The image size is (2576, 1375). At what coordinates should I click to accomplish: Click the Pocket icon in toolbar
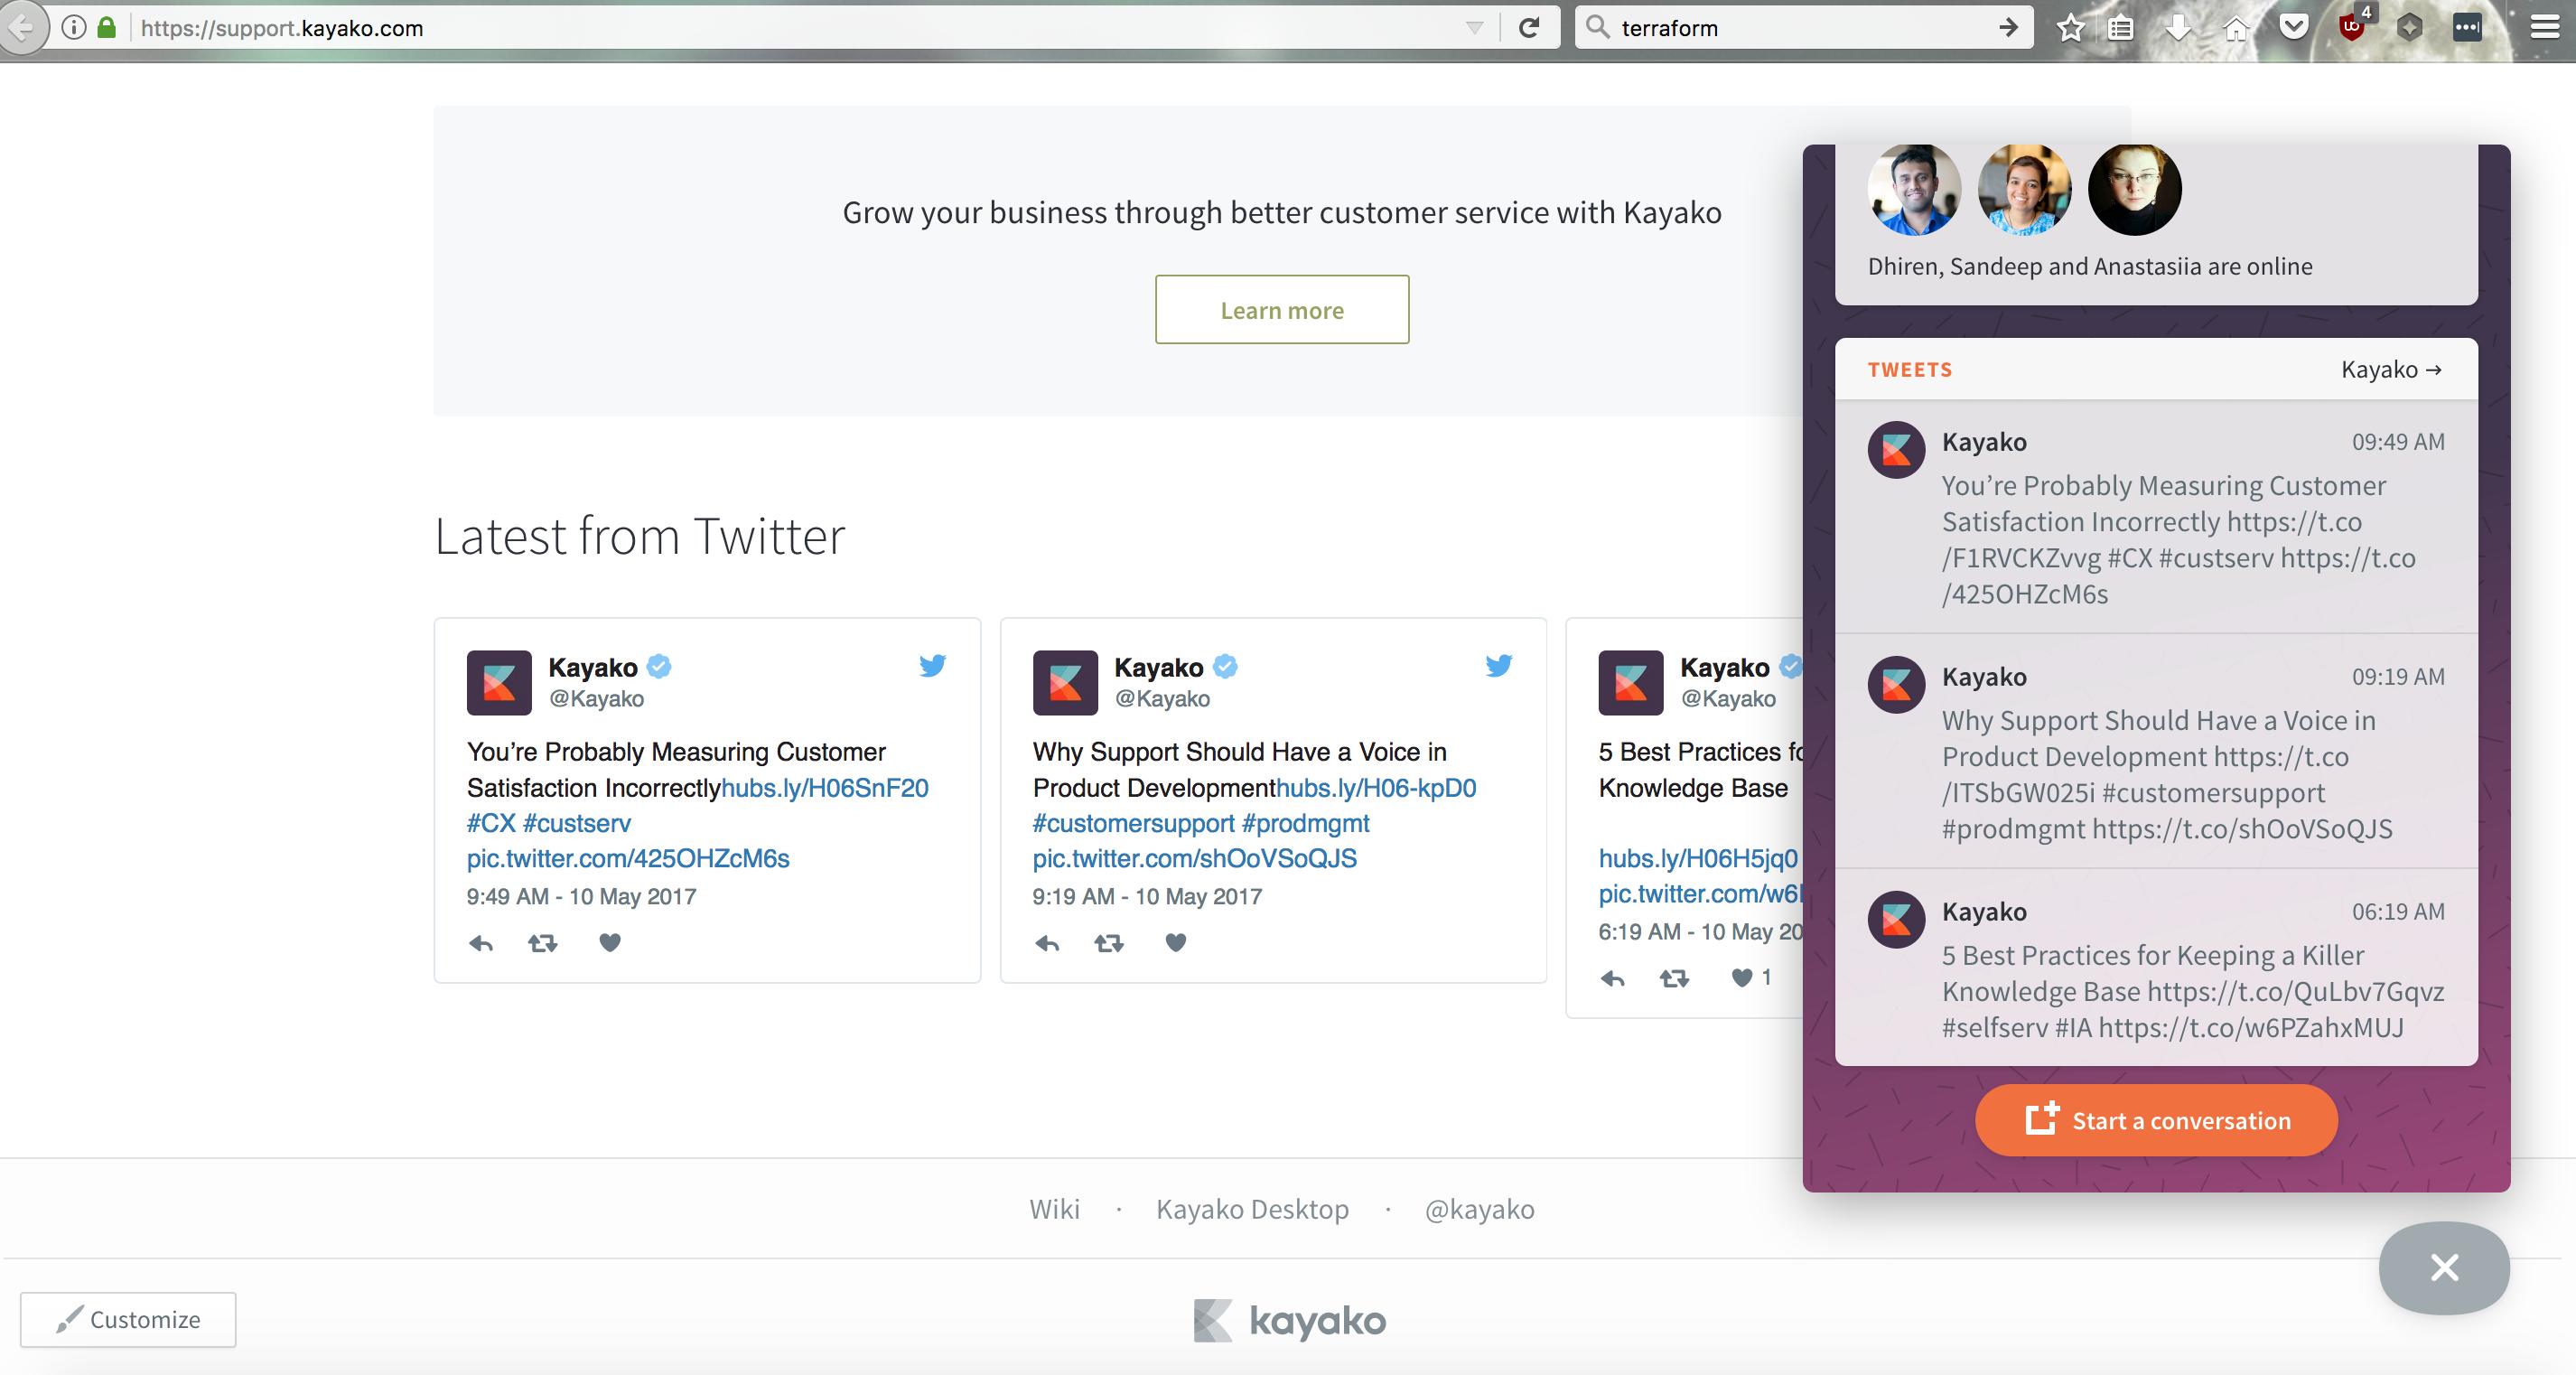point(2293,28)
